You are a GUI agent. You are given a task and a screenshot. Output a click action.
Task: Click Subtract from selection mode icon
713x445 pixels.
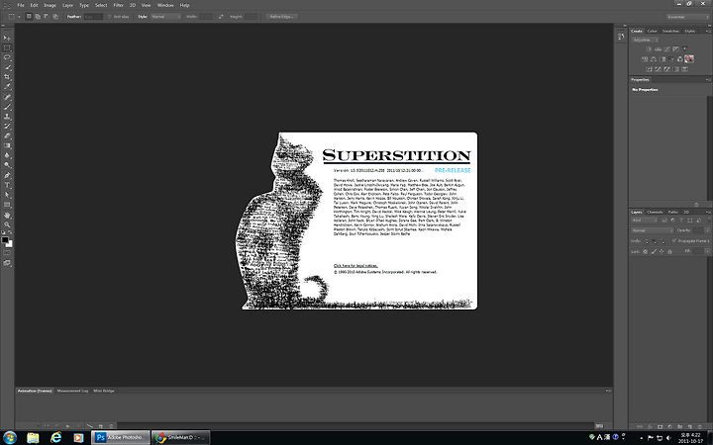point(47,17)
